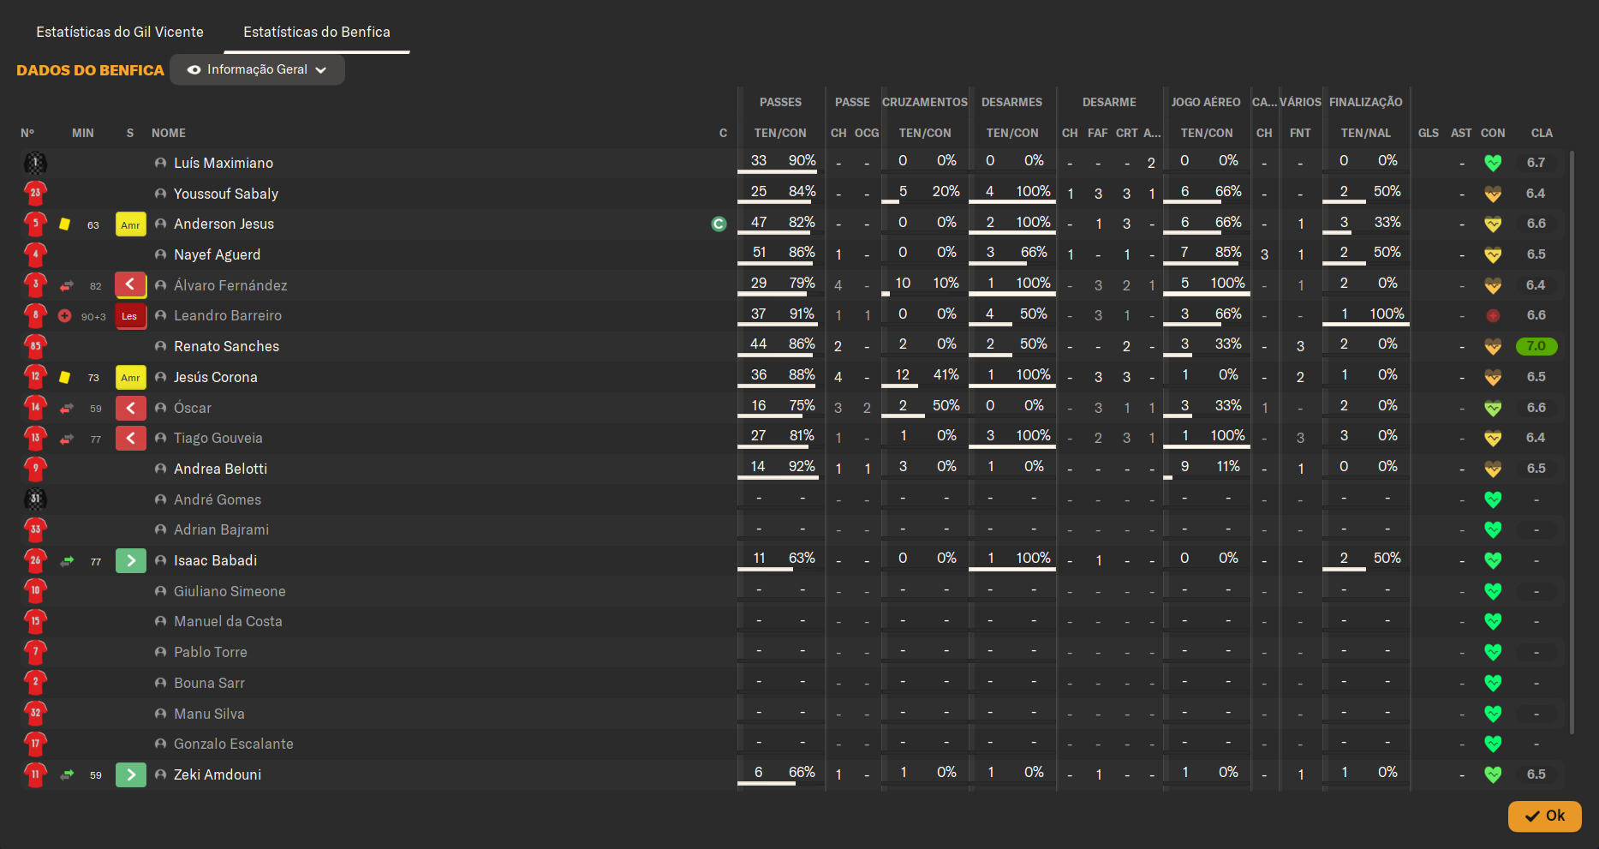The image size is (1599, 849).
Task: Open Manuel da Costa's player profile
Action: pos(228,622)
